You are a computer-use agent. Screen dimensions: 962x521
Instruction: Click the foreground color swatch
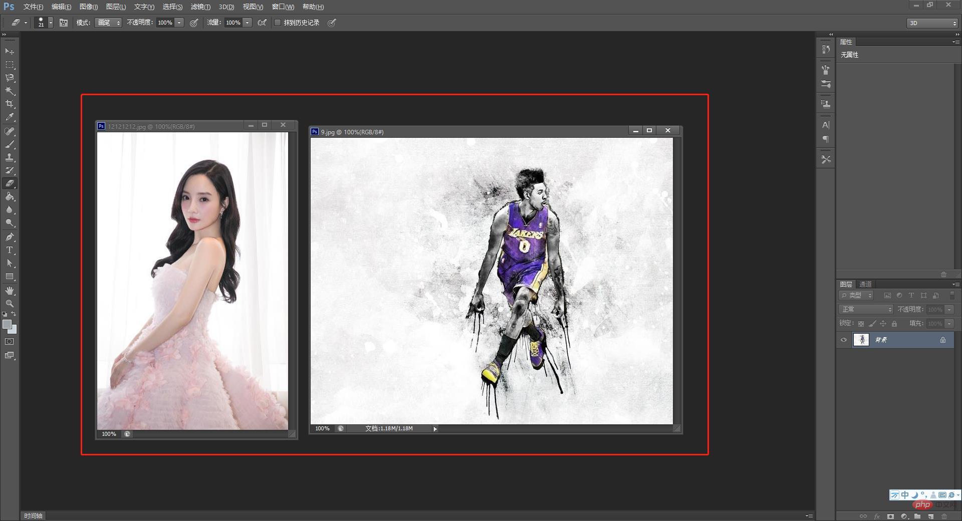(7, 324)
